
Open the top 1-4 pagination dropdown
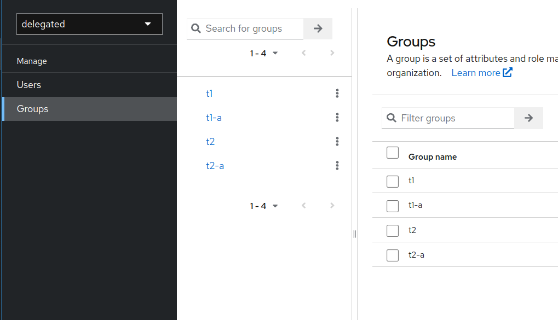click(264, 53)
